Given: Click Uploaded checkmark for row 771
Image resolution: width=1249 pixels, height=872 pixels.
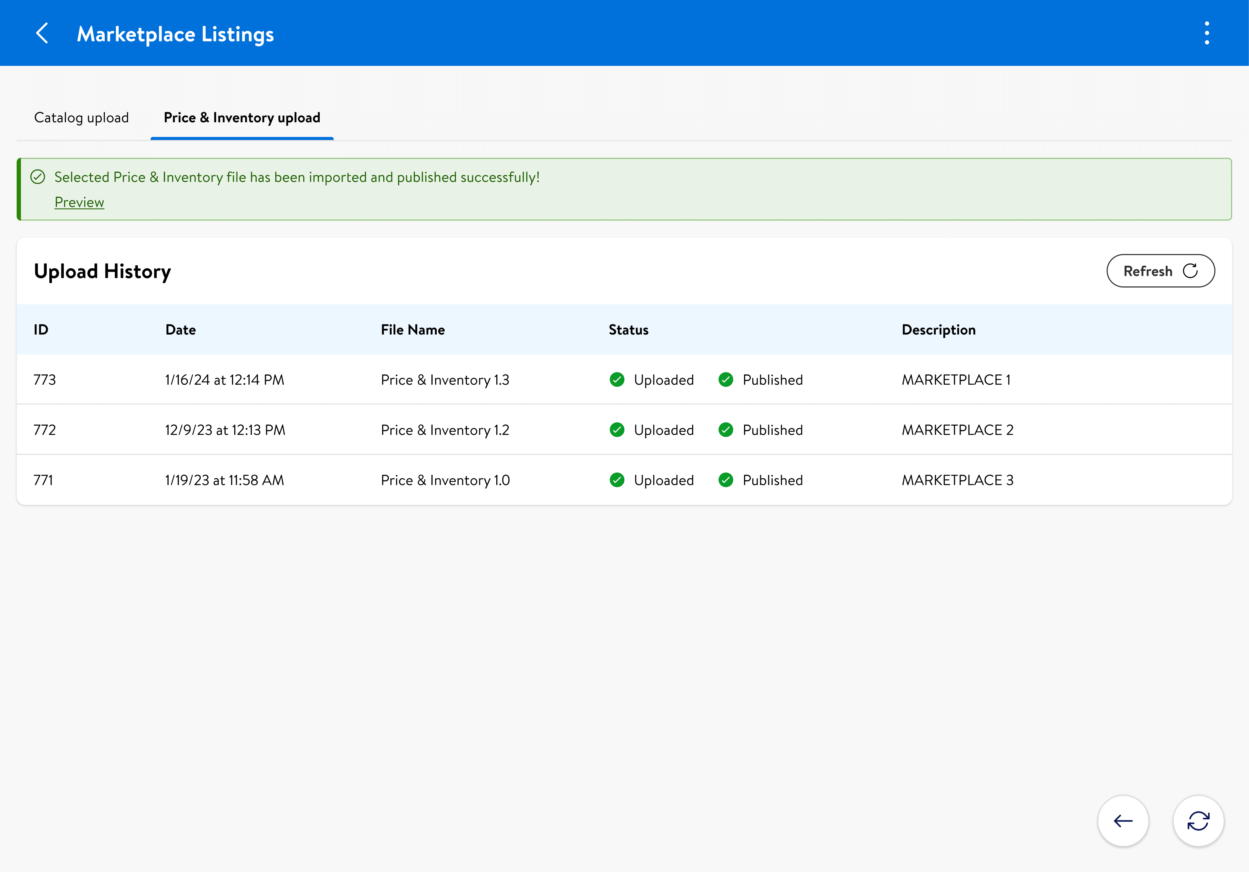Looking at the screenshot, I should point(617,480).
